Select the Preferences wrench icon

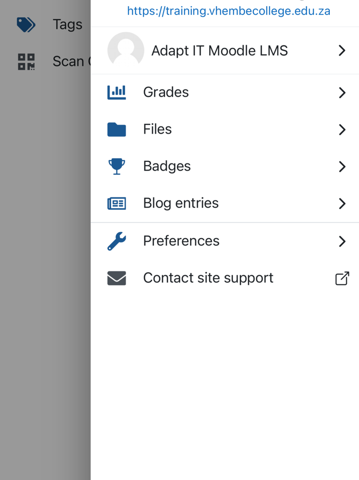116,241
